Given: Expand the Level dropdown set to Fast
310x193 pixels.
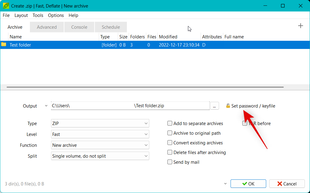Looking at the screenshot, I should (x=100, y=134).
